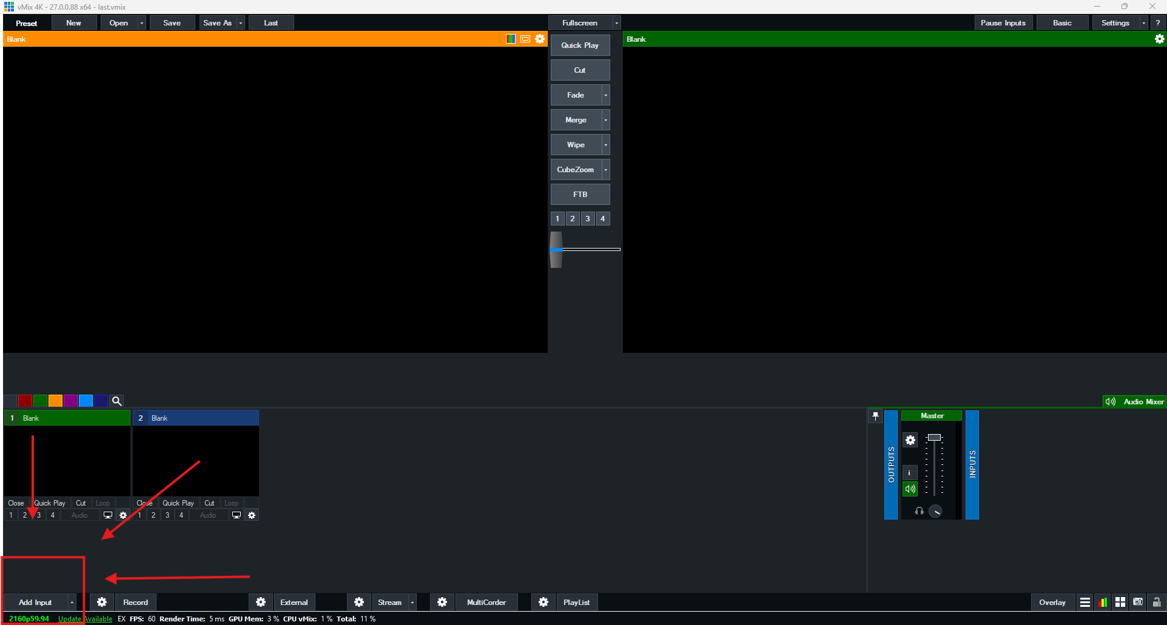Click the headphones icon under the Master fader

click(x=919, y=511)
